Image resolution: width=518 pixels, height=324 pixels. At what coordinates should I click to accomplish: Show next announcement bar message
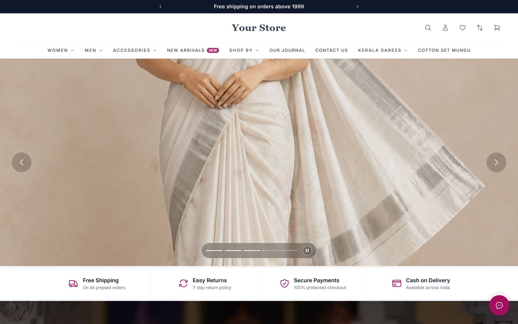pos(357,6)
